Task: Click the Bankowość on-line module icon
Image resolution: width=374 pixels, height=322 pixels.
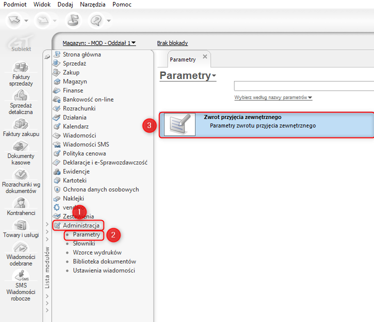Action: point(57,99)
